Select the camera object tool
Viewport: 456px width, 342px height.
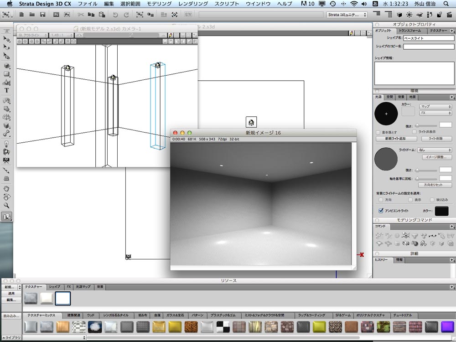7,161
